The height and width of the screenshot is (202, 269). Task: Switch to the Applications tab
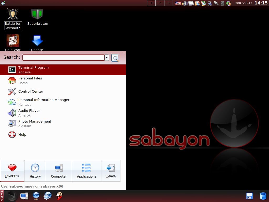[87, 171]
